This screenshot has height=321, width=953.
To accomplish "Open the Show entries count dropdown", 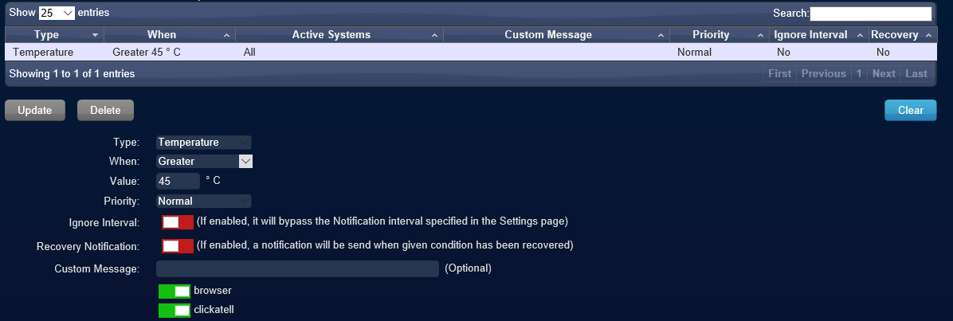I will 57,13.
